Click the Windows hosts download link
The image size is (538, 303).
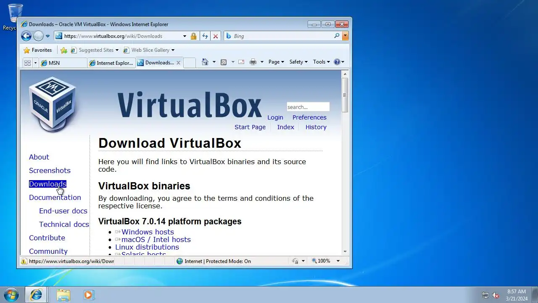pyautogui.click(x=148, y=232)
